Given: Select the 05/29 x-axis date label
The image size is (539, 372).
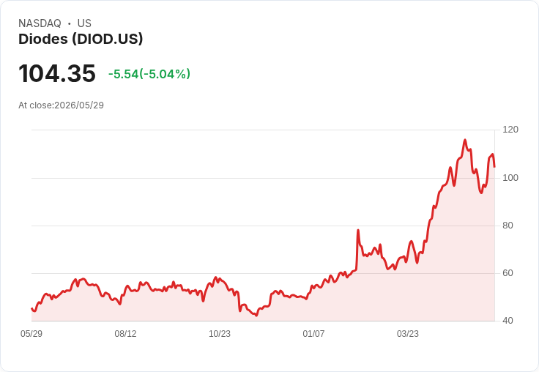Looking at the screenshot, I should coord(31,333).
